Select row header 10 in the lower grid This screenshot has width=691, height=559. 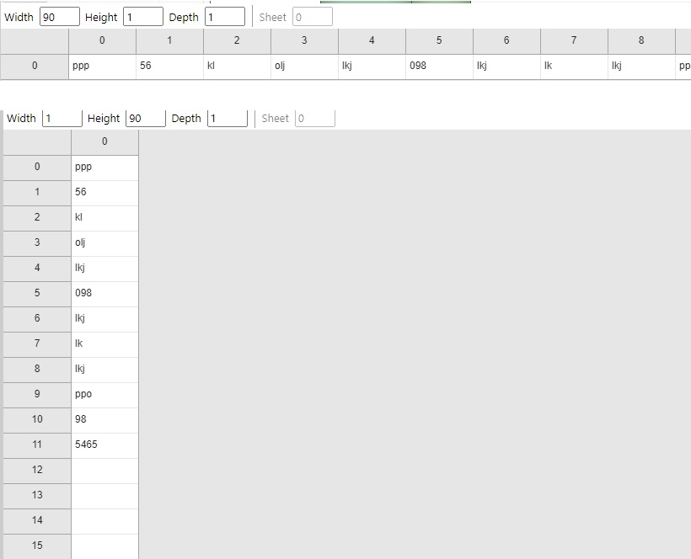37,420
